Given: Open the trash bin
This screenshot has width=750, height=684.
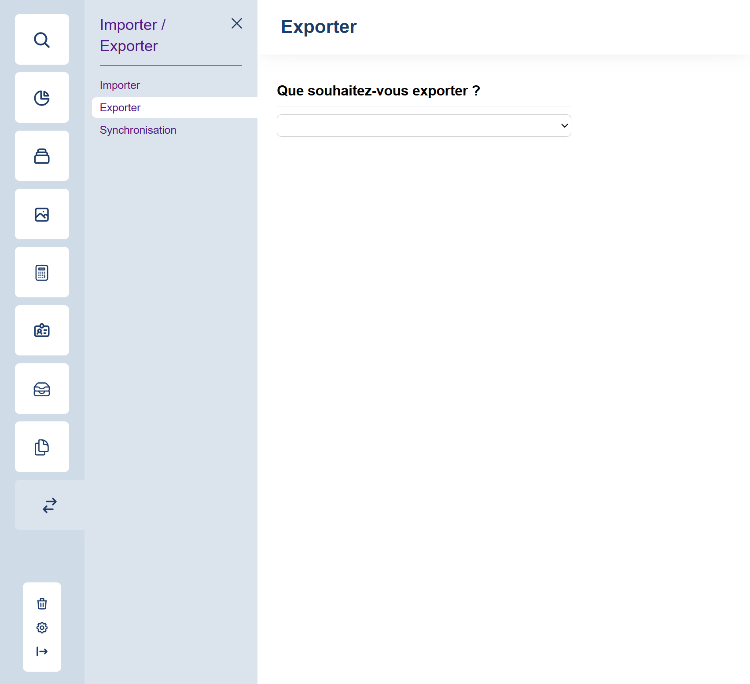Looking at the screenshot, I should pyautogui.click(x=42, y=604).
